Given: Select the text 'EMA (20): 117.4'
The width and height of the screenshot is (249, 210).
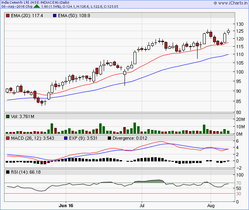Looking at the screenshot, I should 27,16.
